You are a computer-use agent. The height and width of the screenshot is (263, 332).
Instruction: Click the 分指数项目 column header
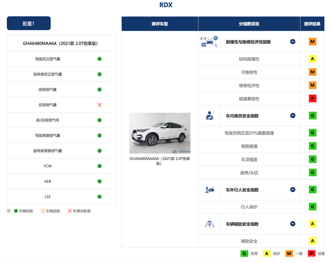point(249,24)
